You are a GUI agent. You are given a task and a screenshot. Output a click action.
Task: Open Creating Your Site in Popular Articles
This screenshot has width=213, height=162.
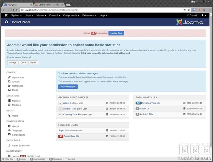tap(151, 103)
